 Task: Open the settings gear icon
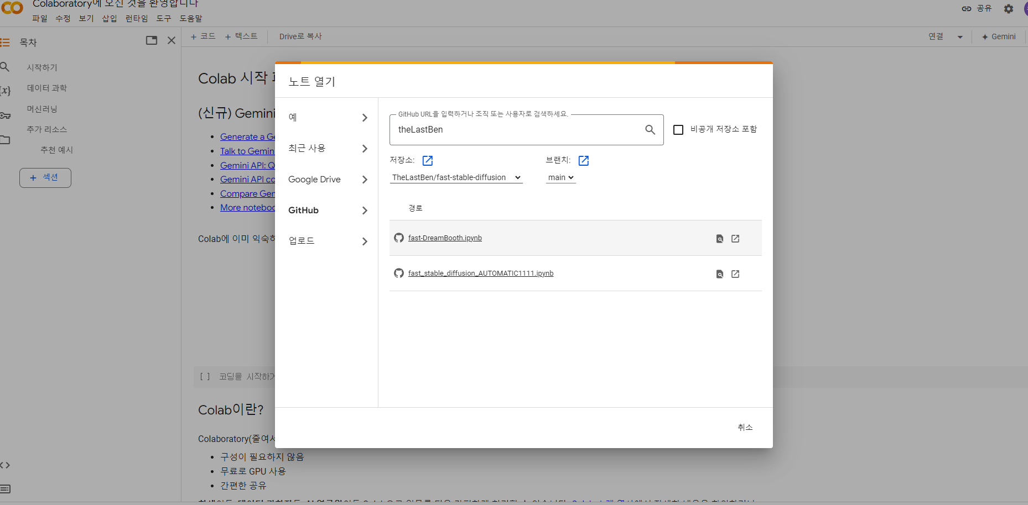pyautogui.click(x=1009, y=9)
